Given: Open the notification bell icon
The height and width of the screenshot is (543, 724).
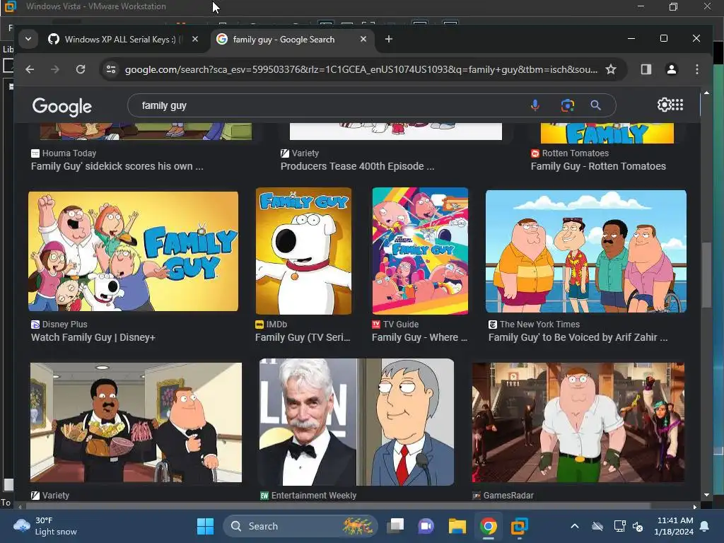Looking at the screenshot, I should [705, 526].
